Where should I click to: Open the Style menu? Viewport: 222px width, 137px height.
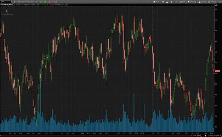[183, 2]
